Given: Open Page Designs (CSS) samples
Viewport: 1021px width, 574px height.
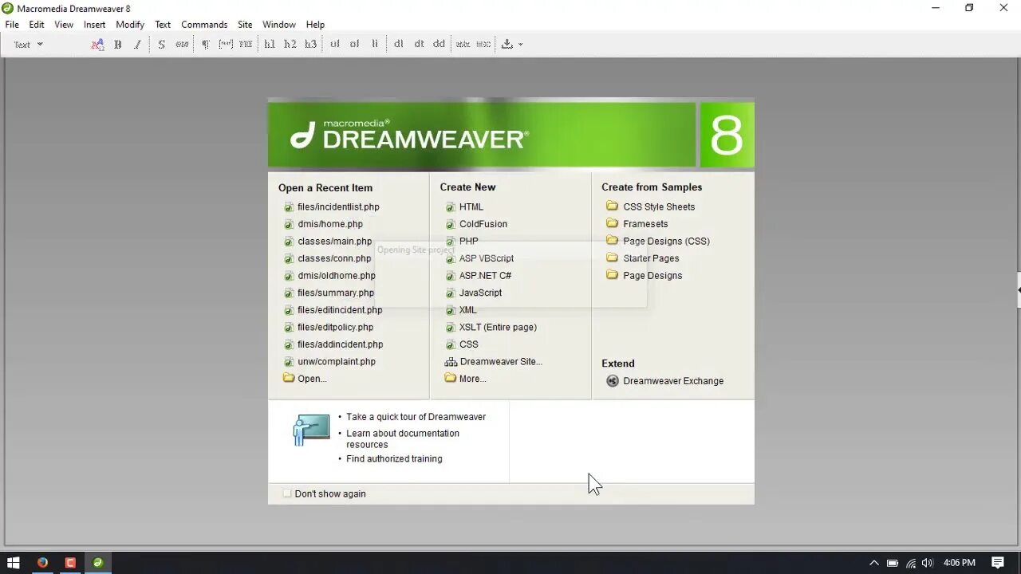Looking at the screenshot, I should click(x=666, y=242).
